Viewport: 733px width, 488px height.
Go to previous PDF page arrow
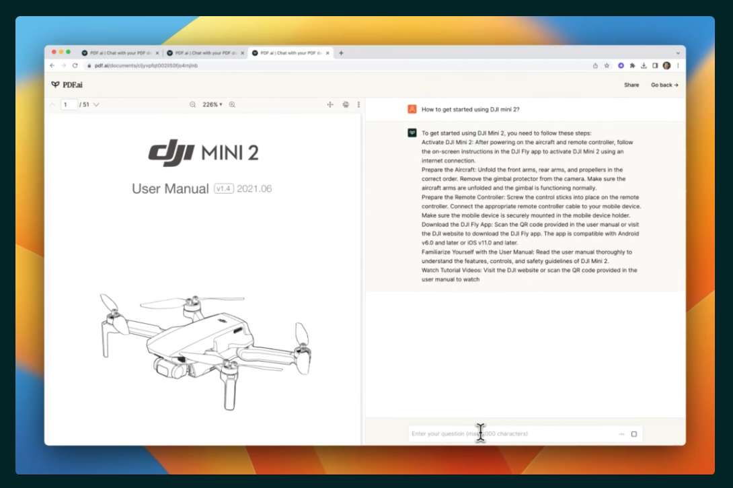(52, 105)
